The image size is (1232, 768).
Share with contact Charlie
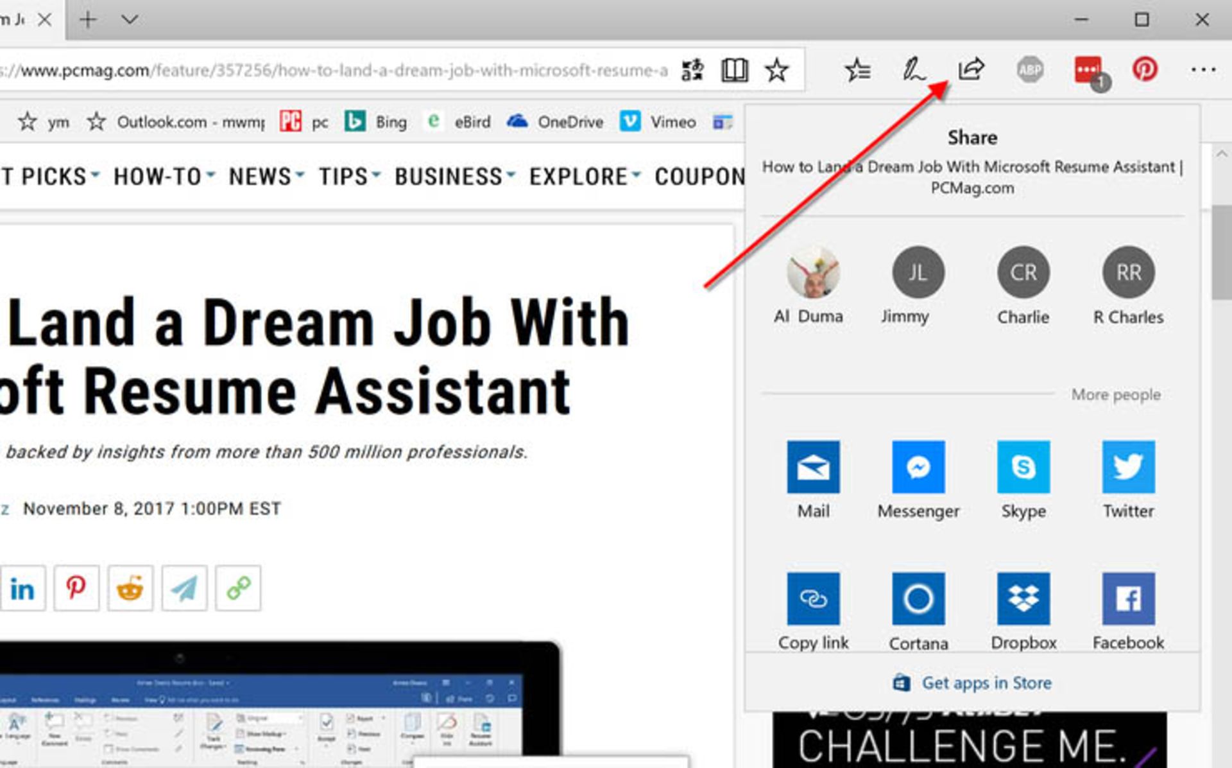[1023, 286]
